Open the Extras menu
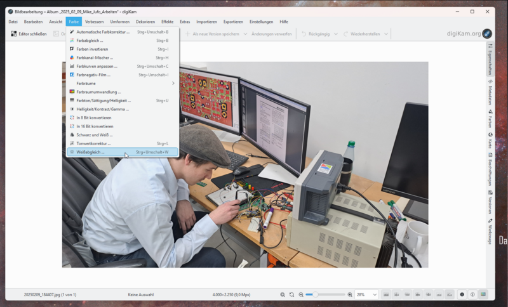The width and height of the screenshot is (508, 307). pyautogui.click(x=185, y=22)
